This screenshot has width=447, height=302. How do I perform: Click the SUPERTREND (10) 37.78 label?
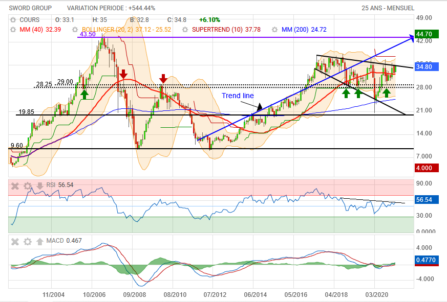click(x=226, y=30)
